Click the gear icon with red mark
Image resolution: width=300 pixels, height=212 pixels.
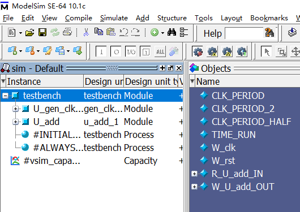tap(198, 51)
